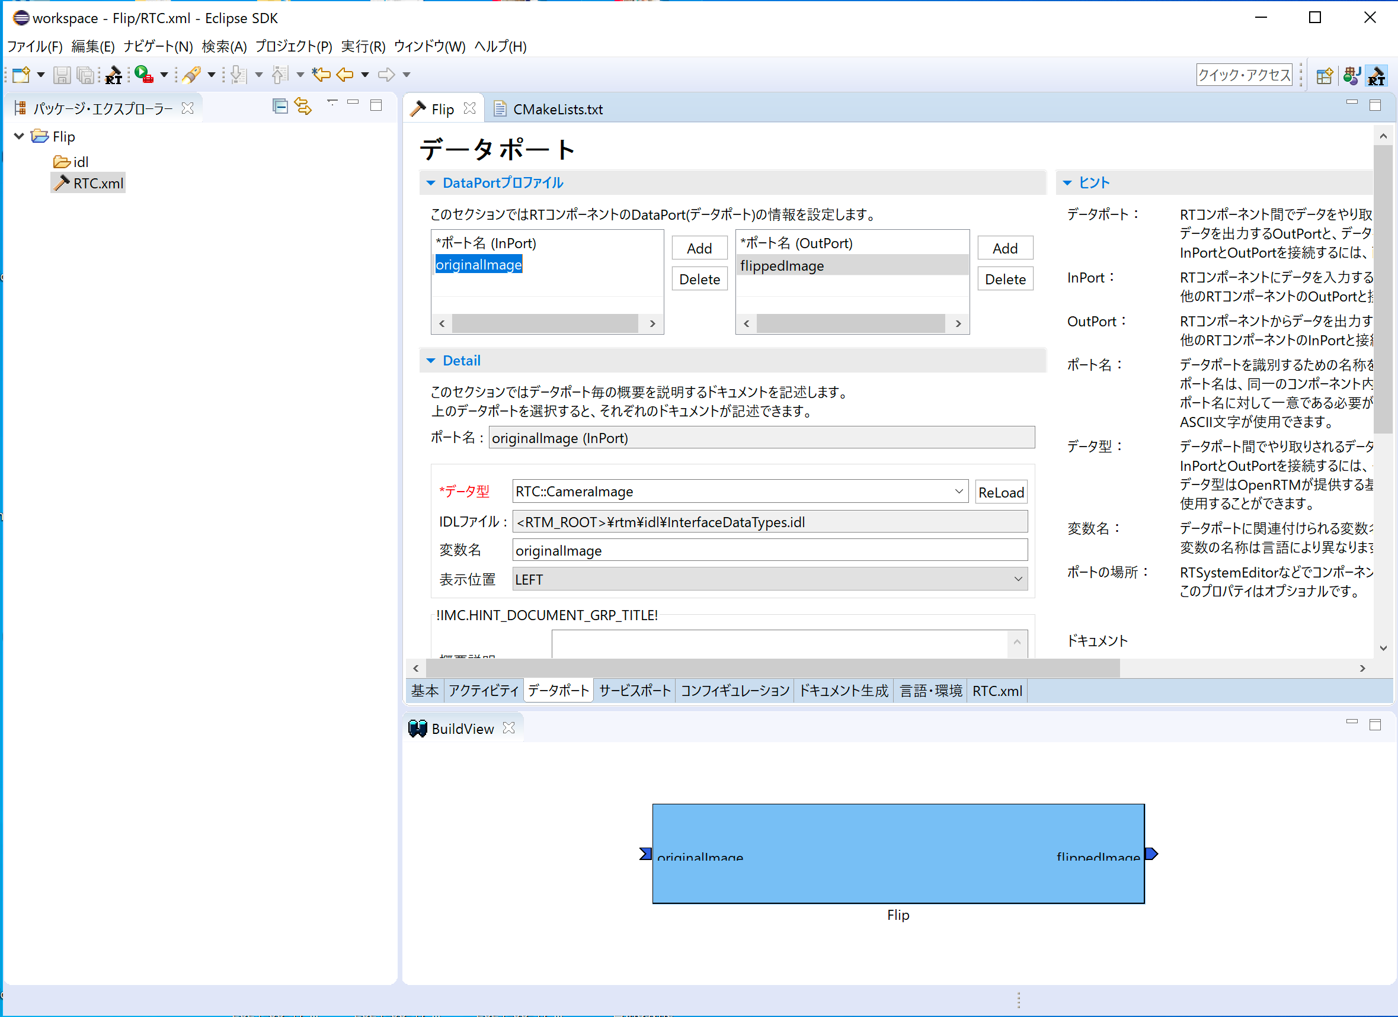Collapse the Flip project tree node
The height and width of the screenshot is (1017, 1398).
point(19,136)
